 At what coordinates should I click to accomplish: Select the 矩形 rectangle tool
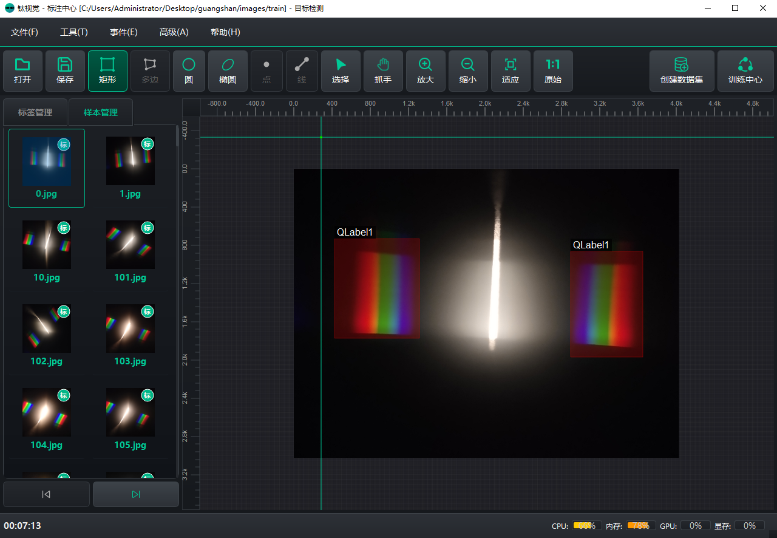[107, 71]
